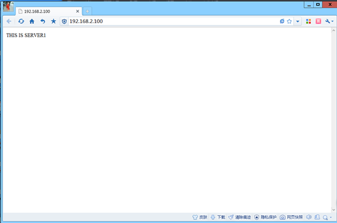Viewport: 337px width, 223px height.
Task: Click the scrollbar down arrow
Action: tap(333, 210)
